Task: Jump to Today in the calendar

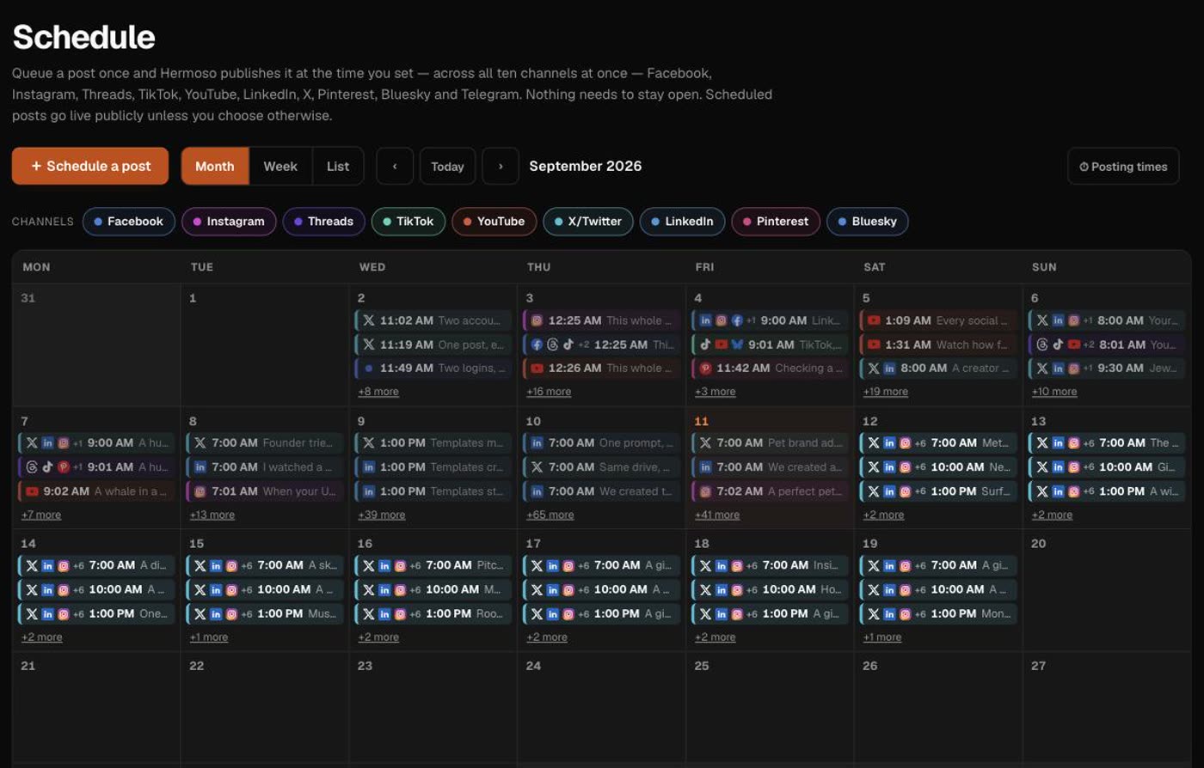Action: point(447,166)
